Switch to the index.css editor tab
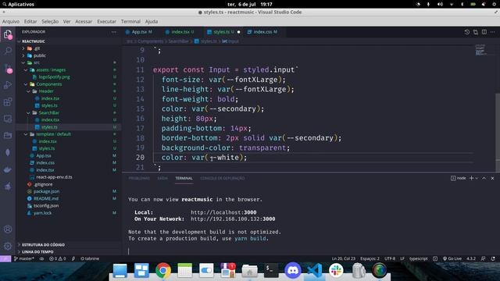This screenshot has height=281, width=500. [262, 32]
